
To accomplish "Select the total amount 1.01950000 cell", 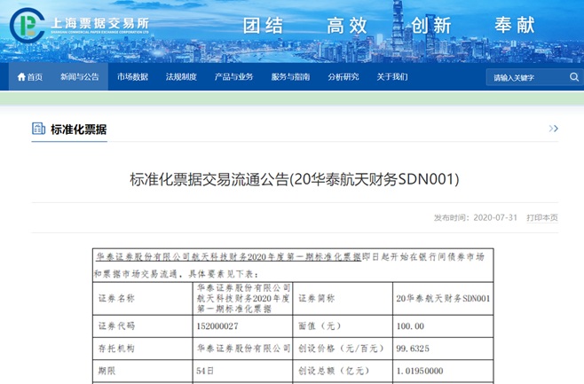I will pyautogui.click(x=443, y=371).
